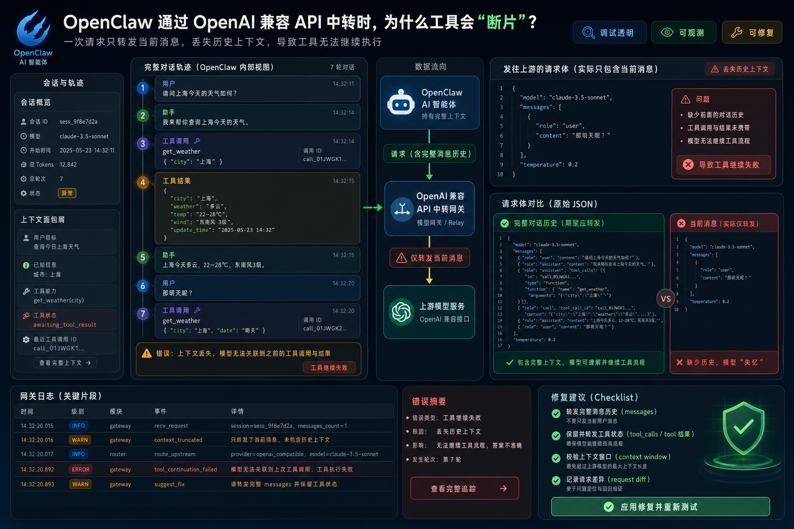The height and width of the screenshot is (529, 794).
Task: Click the red icon beside 工具状态
Action: tap(26, 315)
